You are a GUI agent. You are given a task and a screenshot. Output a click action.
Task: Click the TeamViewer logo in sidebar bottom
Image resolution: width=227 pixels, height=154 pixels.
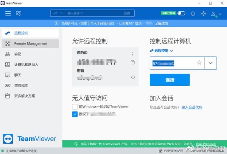(30, 139)
